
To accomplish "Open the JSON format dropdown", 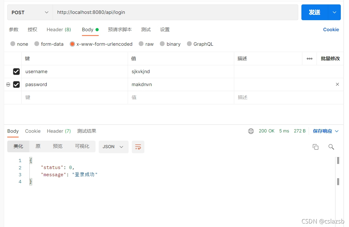I will point(113,147).
